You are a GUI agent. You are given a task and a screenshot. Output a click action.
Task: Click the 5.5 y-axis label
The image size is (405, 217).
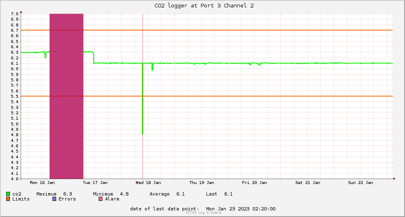tap(14, 96)
